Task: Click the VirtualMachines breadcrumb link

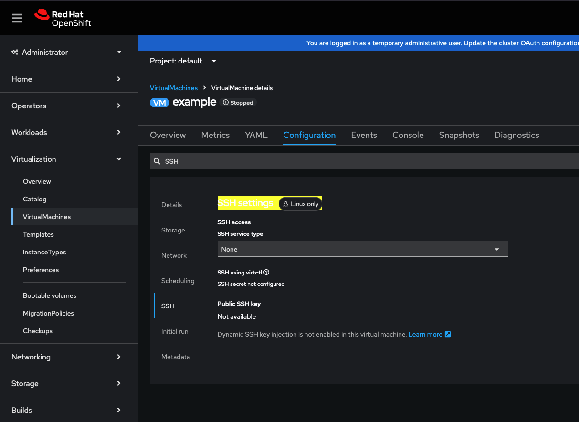Action: coord(173,88)
